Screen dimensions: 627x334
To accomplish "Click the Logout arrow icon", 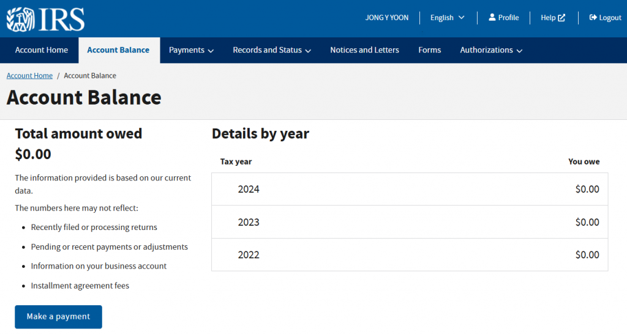I will point(593,18).
